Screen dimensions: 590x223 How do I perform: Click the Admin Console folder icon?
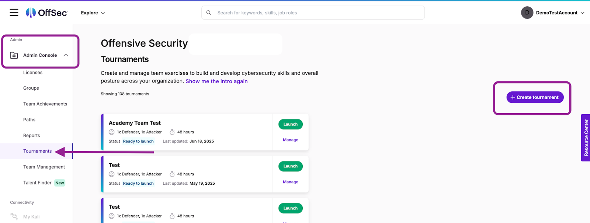click(x=14, y=55)
